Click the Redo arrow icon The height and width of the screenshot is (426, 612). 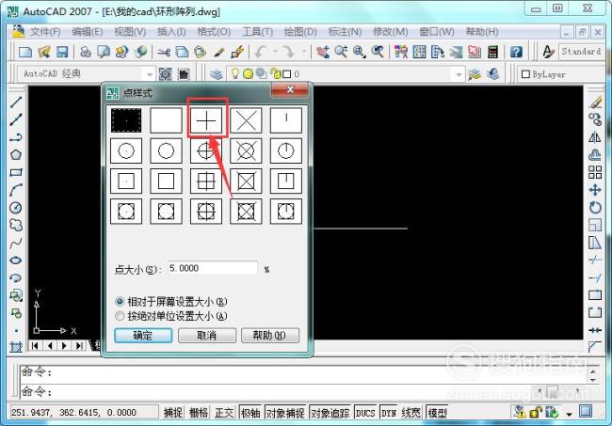pyautogui.click(x=288, y=52)
